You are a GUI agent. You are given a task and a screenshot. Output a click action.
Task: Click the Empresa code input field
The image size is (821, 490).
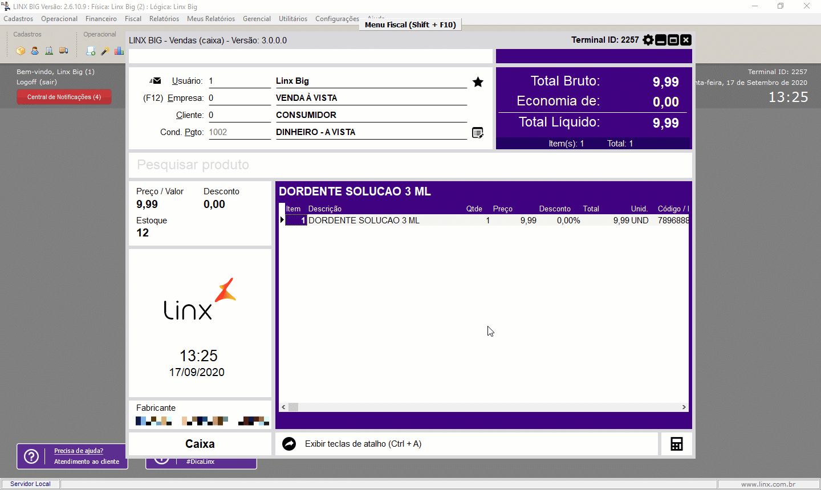[239, 98]
